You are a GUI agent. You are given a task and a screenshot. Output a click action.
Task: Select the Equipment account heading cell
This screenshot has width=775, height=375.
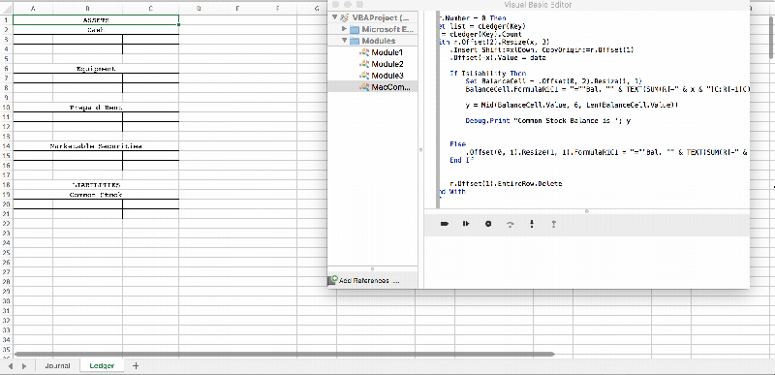pos(96,69)
